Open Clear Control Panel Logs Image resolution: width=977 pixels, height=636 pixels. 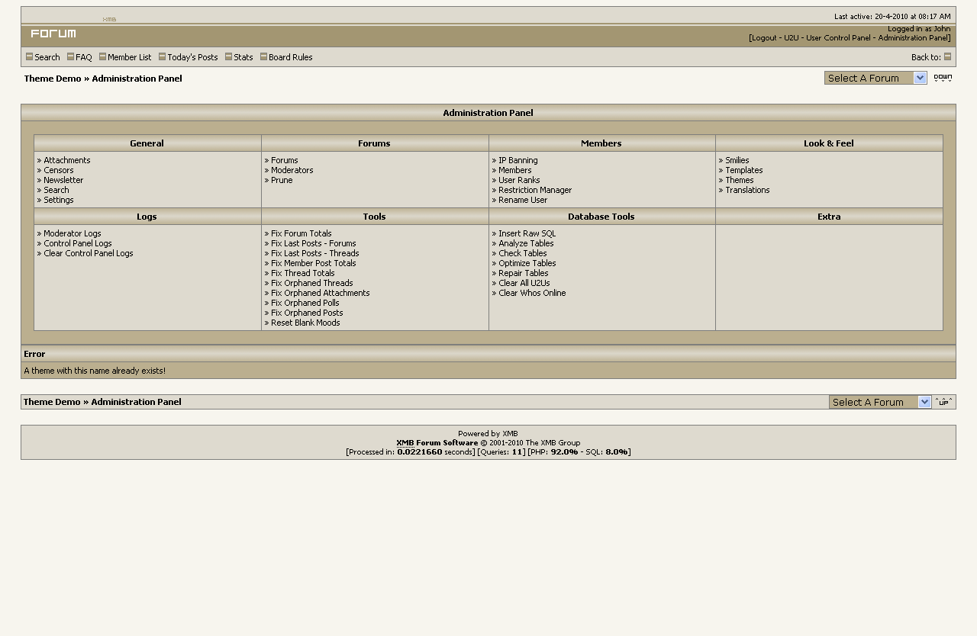(88, 253)
